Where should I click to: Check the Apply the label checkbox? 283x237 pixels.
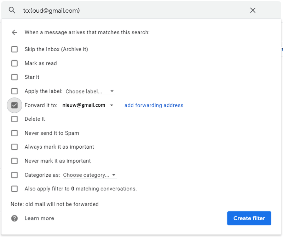click(15, 91)
